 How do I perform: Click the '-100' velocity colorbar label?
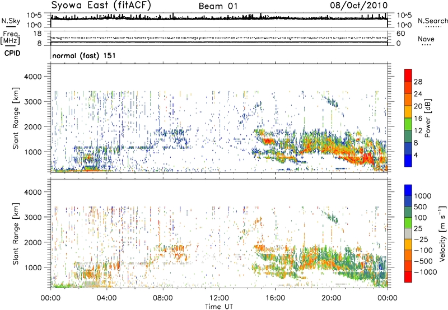pos(423,250)
